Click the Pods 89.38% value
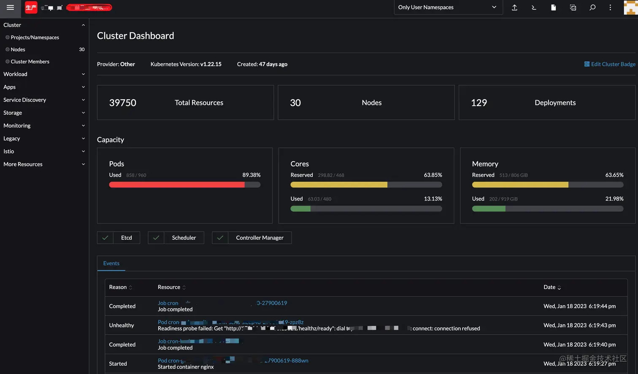Image resolution: width=638 pixels, height=374 pixels. [x=251, y=175]
